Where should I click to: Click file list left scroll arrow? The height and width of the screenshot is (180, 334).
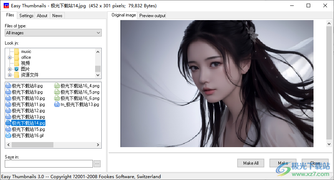click(8, 145)
